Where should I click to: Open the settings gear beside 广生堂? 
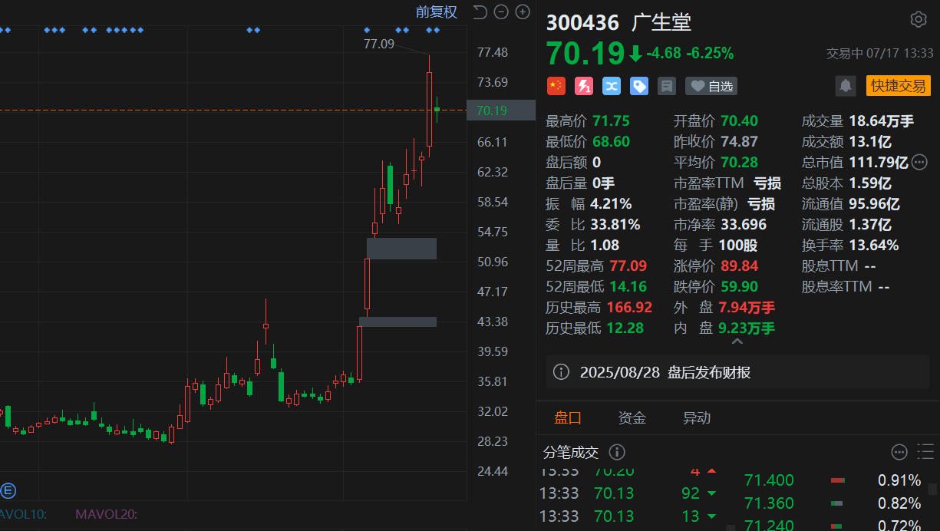point(917,19)
